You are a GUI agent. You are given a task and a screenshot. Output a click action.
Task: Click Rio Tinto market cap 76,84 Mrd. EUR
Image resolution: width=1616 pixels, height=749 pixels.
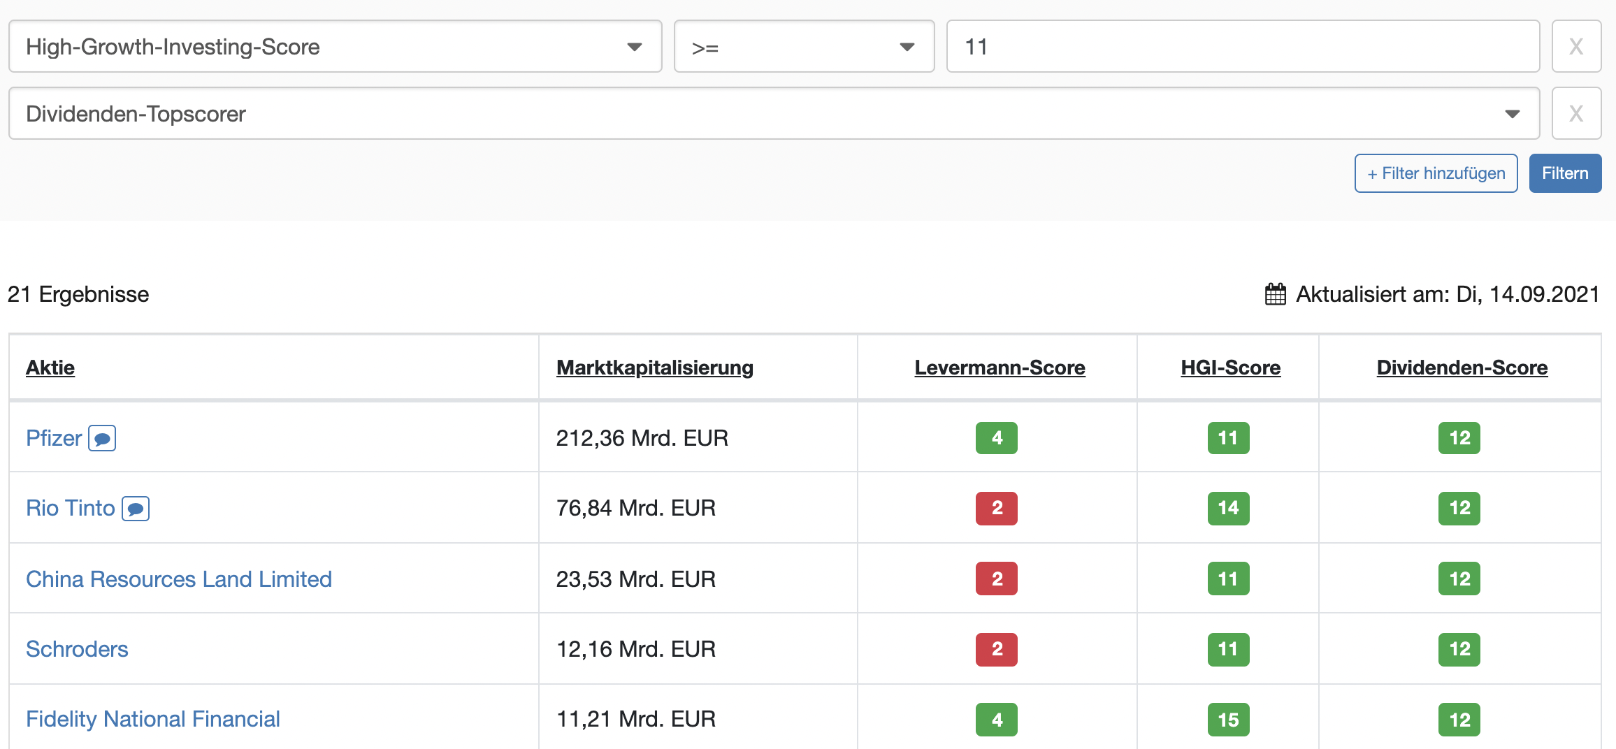(x=636, y=508)
